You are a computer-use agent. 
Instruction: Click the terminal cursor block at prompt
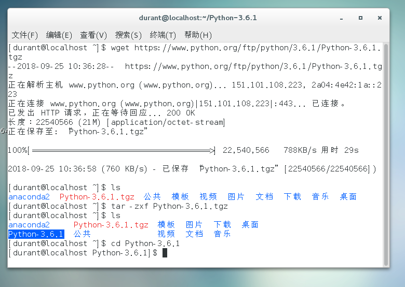(x=165, y=253)
